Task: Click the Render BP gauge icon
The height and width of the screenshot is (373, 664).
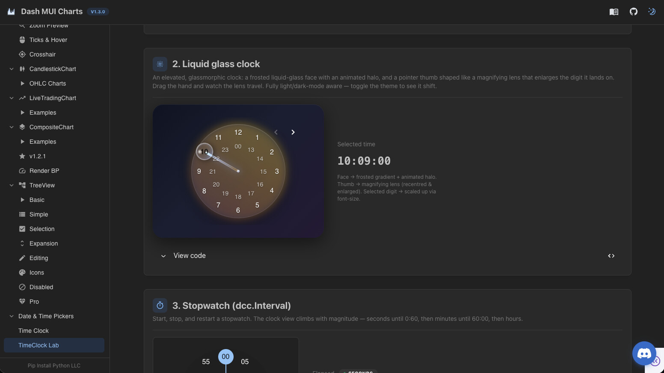Action: pyautogui.click(x=22, y=171)
